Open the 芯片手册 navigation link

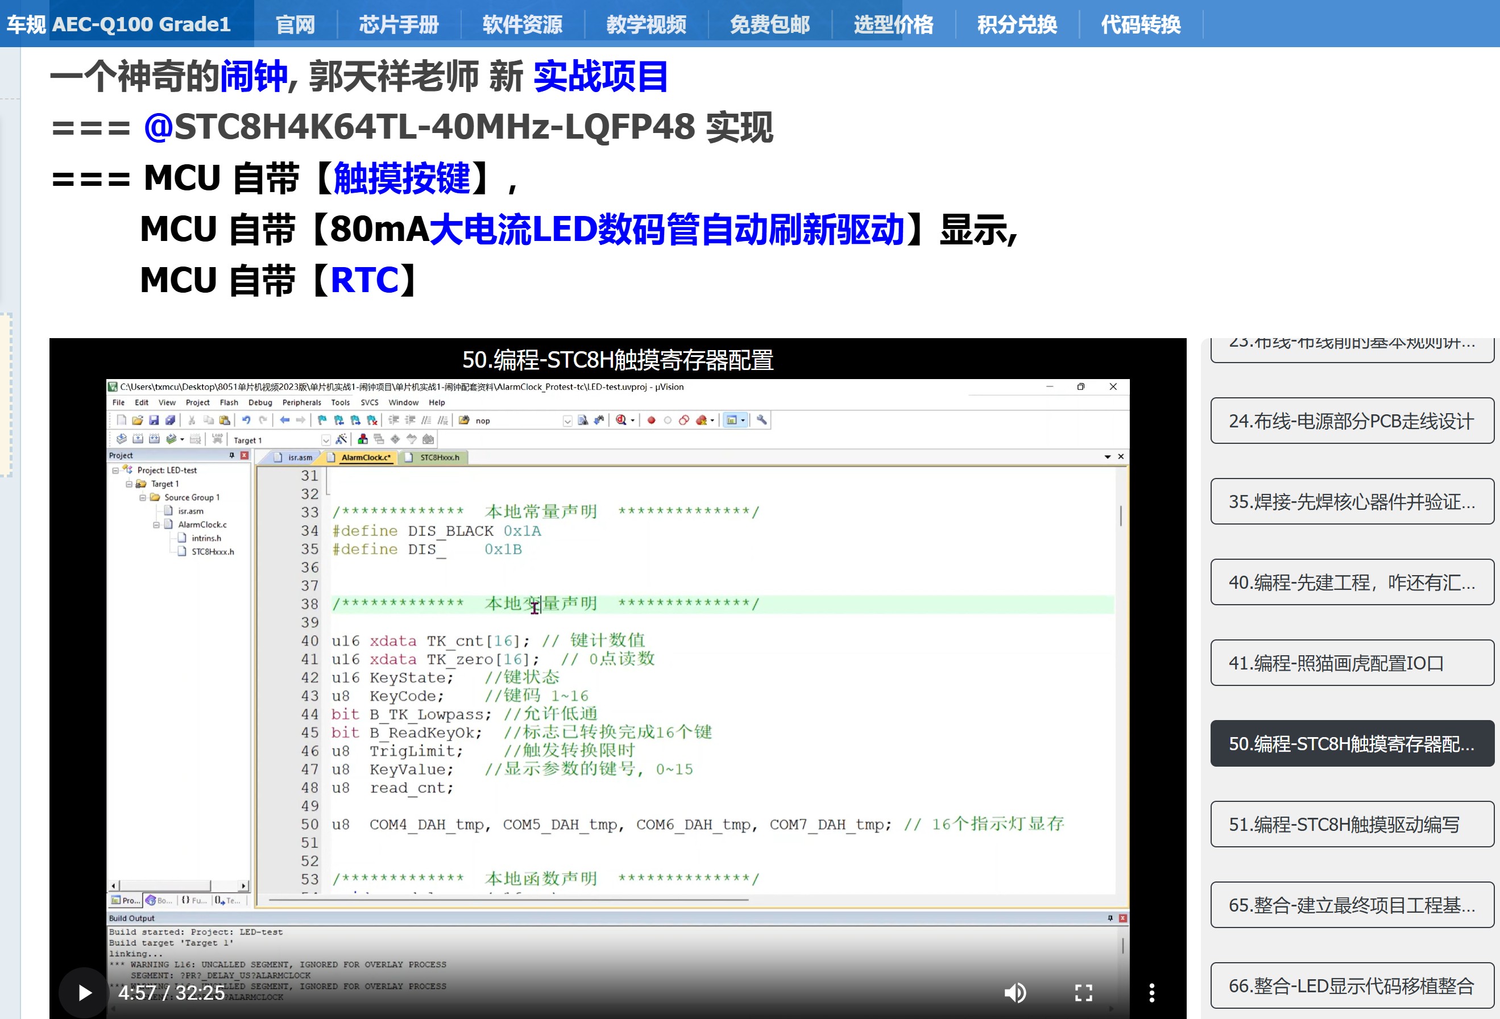coord(399,24)
